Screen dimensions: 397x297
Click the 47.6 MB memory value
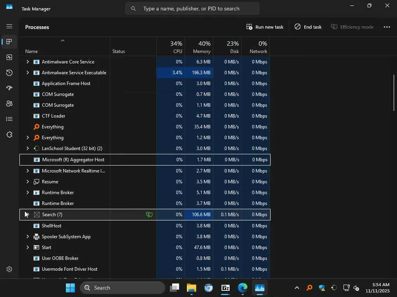(202, 247)
